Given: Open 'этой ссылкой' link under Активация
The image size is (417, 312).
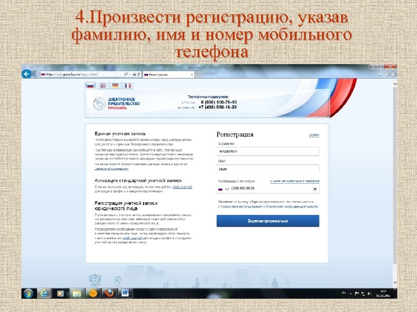Looking at the screenshot, I should (182, 187).
